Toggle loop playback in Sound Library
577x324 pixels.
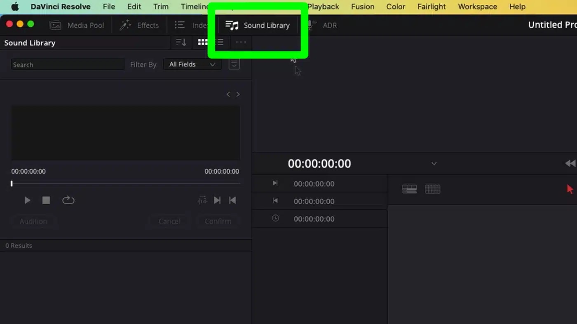[68, 200]
